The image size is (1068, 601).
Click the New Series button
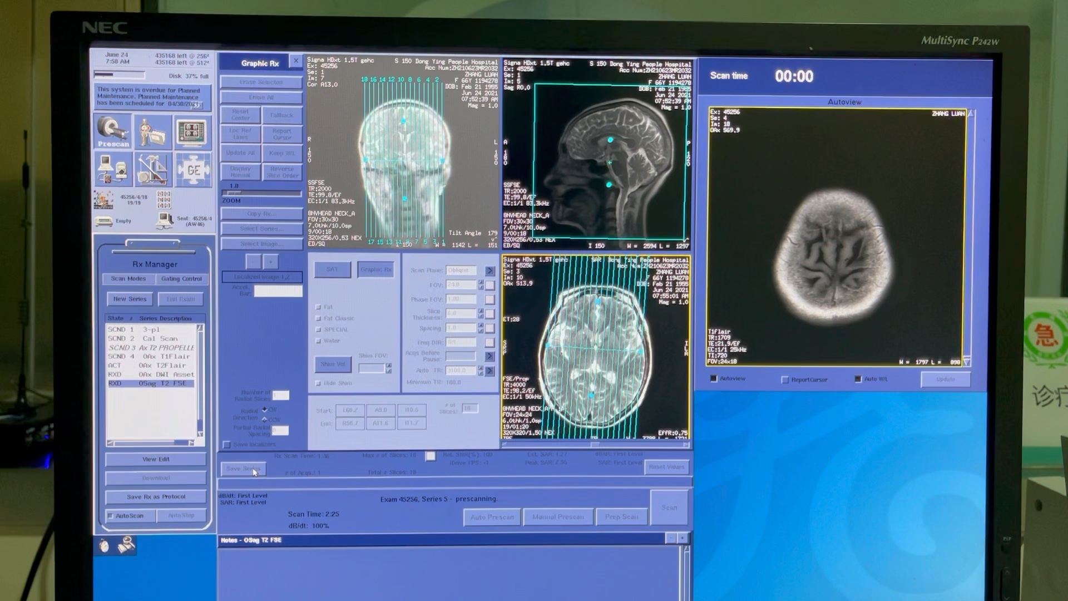pyautogui.click(x=130, y=299)
